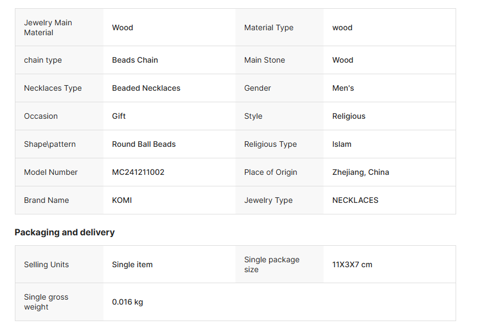Image resolution: width=482 pixels, height=331 pixels.
Task: Click the 'Necklaces Type' label
Action: [53, 88]
